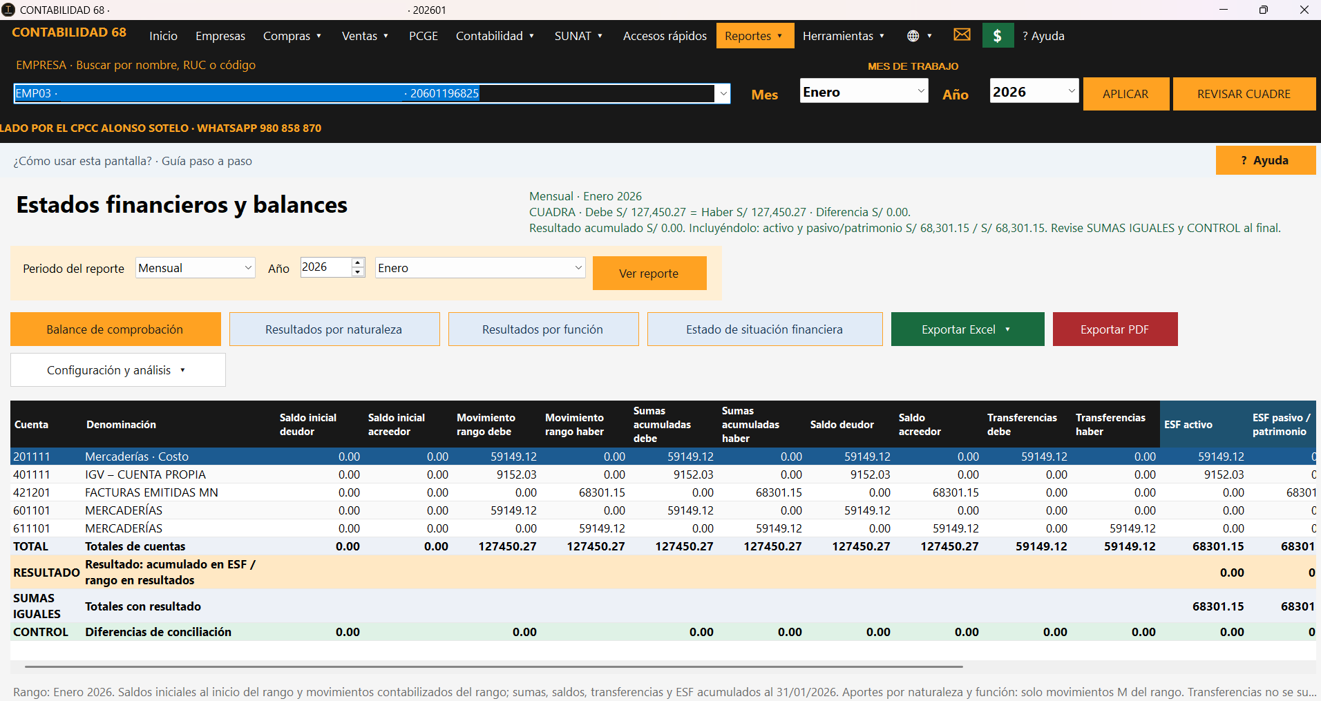
Task: Open the ? Ayuda menu item
Action: pyautogui.click(x=1043, y=36)
